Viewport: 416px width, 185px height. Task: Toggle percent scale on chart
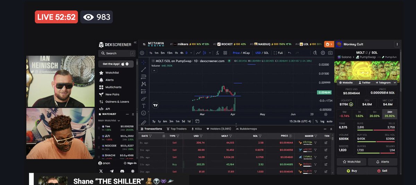click(x=317, y=121)
